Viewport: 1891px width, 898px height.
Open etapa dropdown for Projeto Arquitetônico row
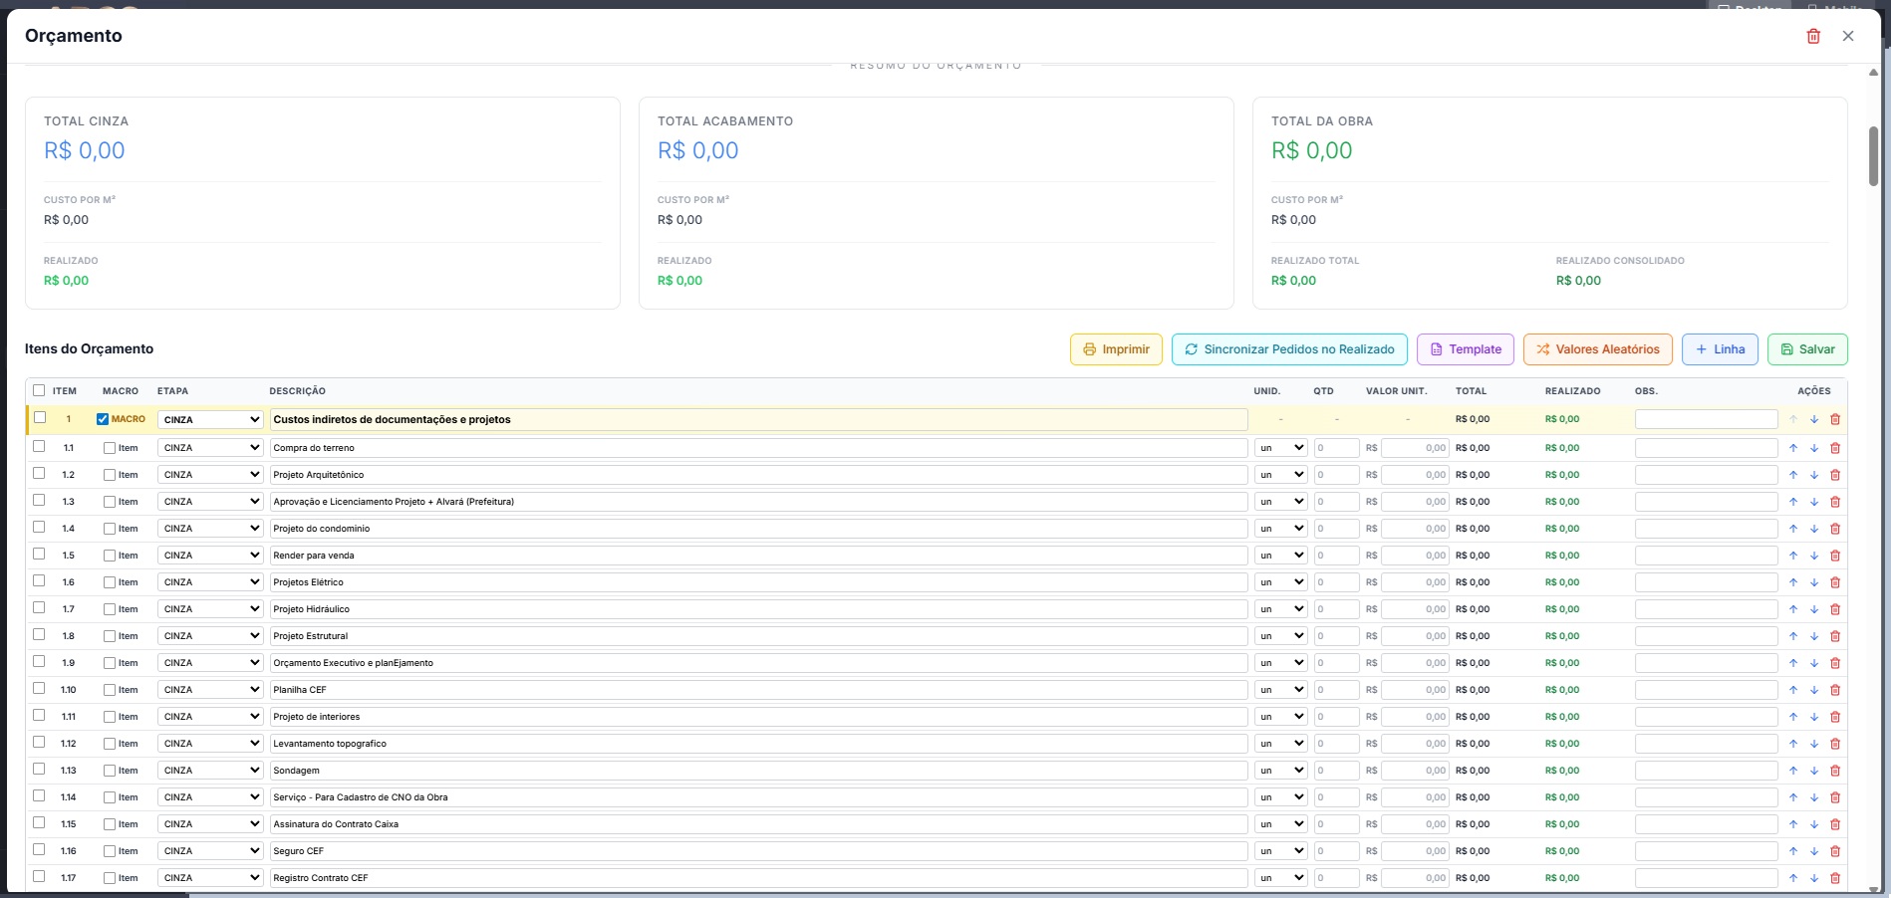pyautogui.click(x=210, y=475)
